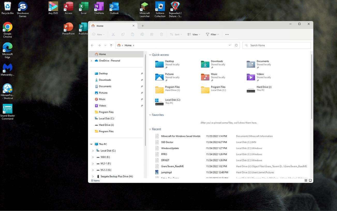
Task: Navigate up one level with the up arrow
Action: click(111, 45)
